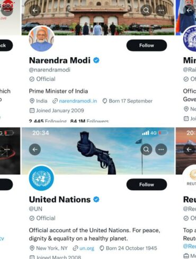The image size is (196, 259).
Task: Follow Narendra Modi account
Action: (147, 45)
